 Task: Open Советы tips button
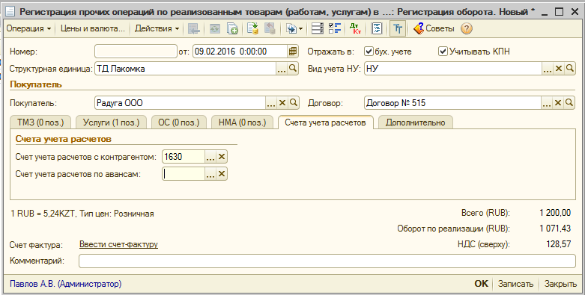pyautogui.click(x=434, y=28)
